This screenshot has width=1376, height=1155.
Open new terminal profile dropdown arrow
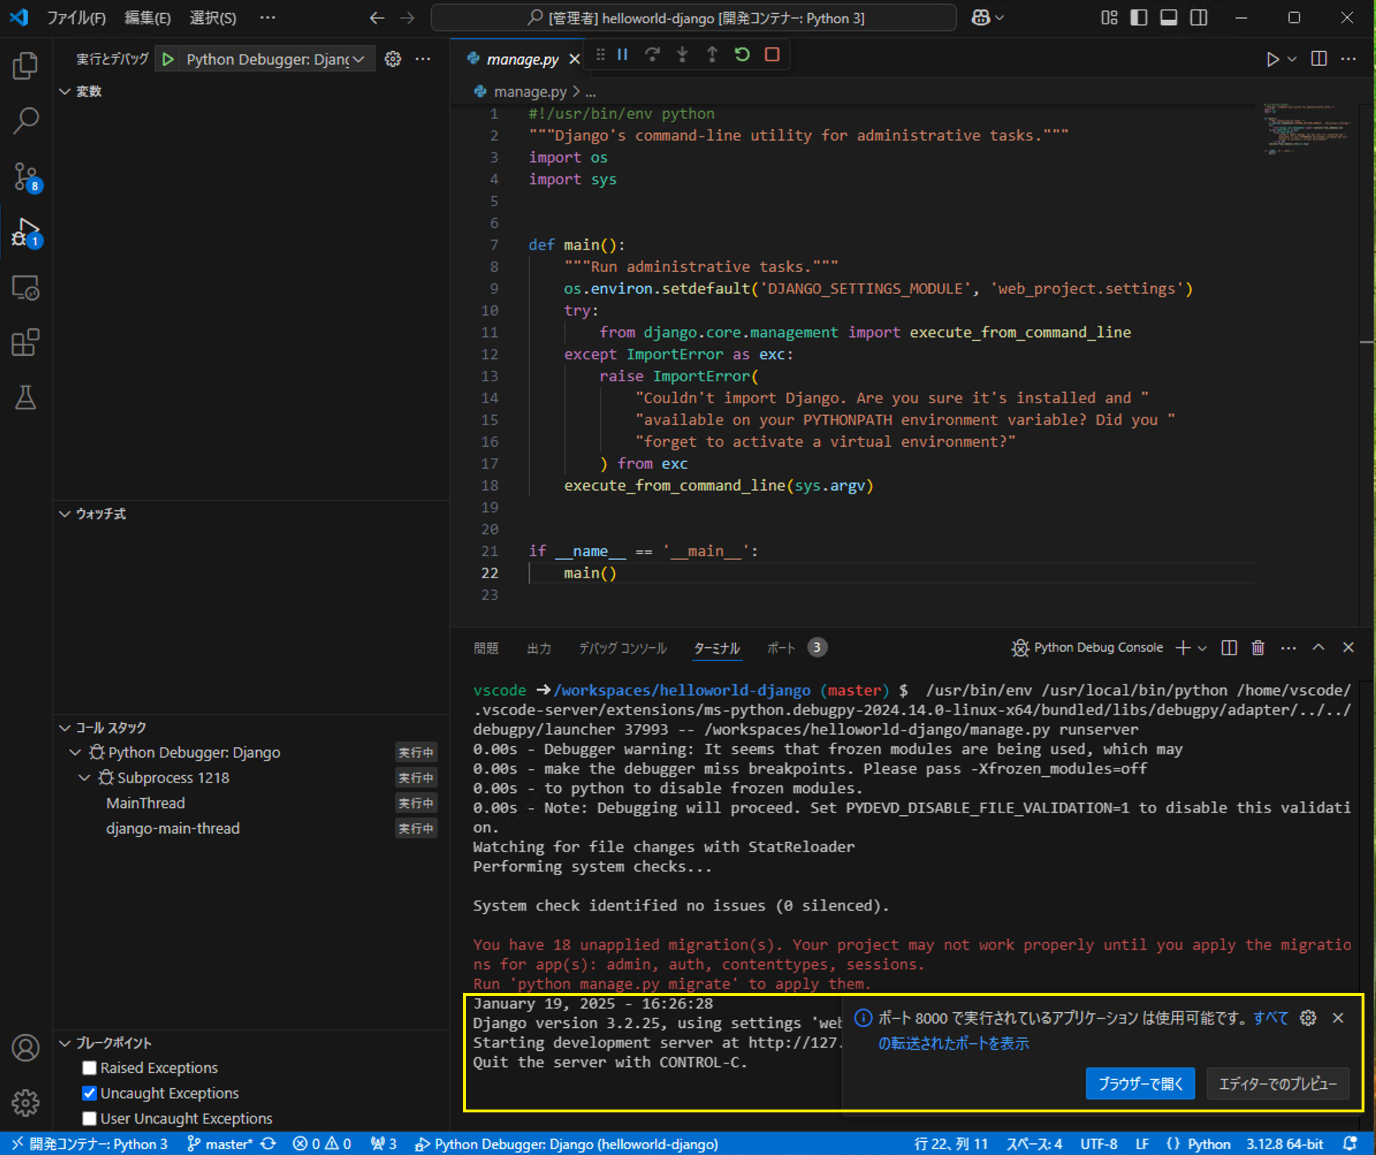click(x=1202, y=648)
